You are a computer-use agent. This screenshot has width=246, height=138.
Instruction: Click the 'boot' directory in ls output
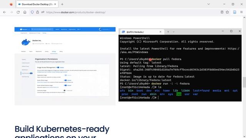click(x=140, y=90)
